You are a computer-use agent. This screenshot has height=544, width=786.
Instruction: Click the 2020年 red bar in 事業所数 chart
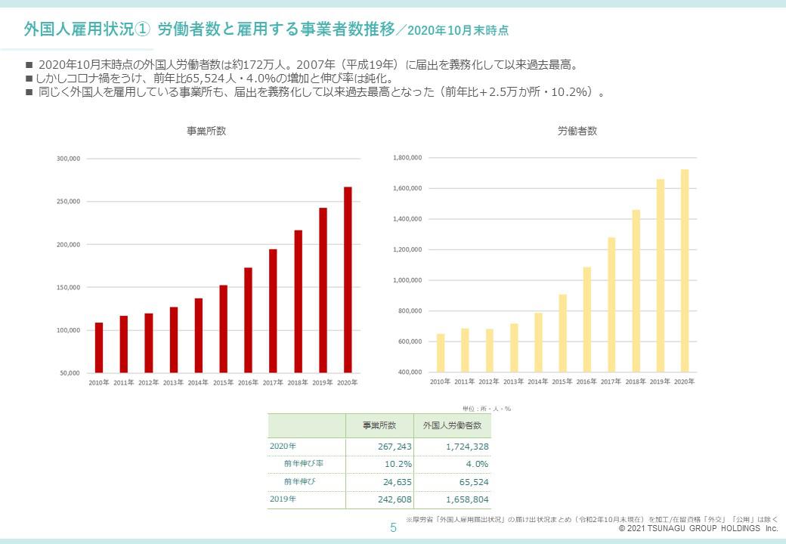pos(348,280)
